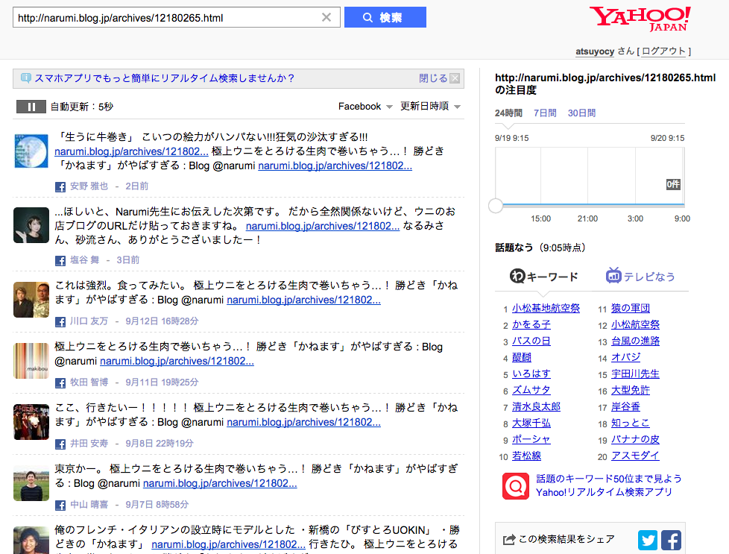The height and width of the screenshot is (554, 729).
Task: Open trending keyword バナナの皮
Action: click(635, 440)
